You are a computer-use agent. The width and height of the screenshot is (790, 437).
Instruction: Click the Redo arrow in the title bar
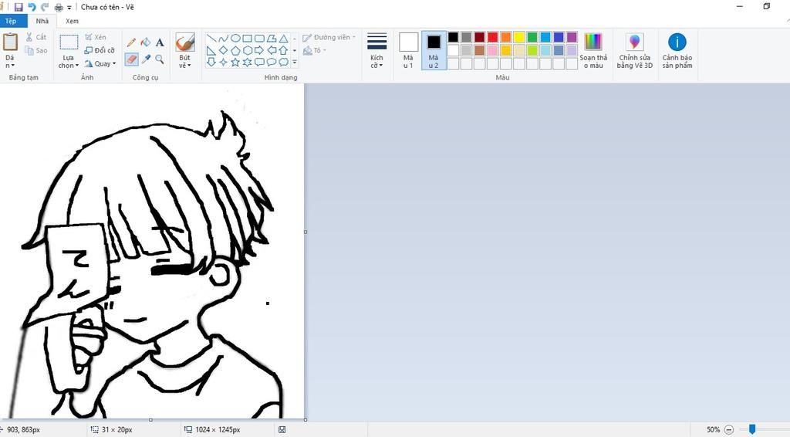coord(45,7)
